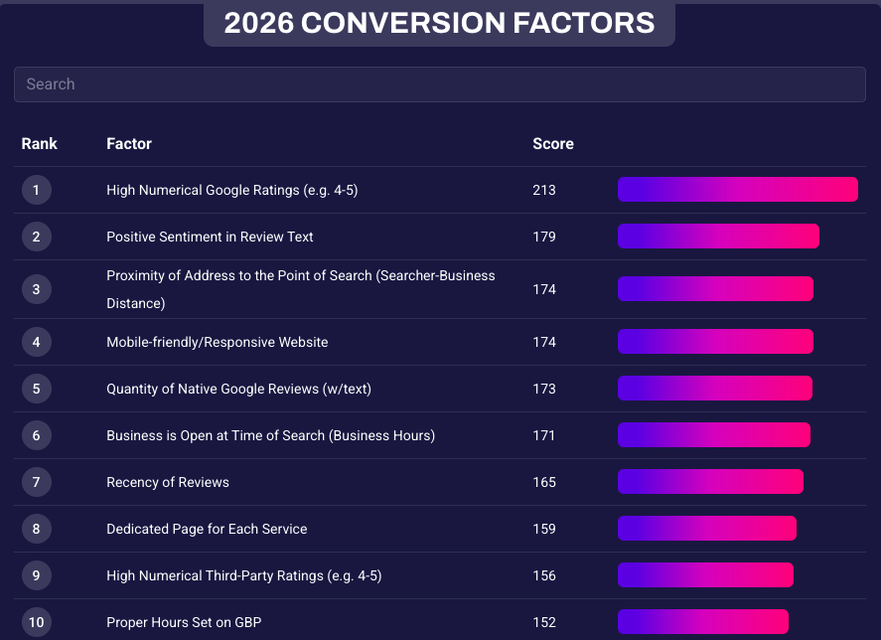Click the High Numerical Google Ratings score bar
The width and height of the screenshot is (881, 640).
click(737, 190)
